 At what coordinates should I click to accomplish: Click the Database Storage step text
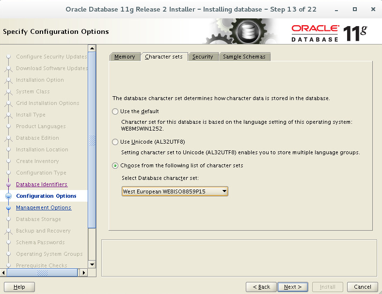pos(38,219)
